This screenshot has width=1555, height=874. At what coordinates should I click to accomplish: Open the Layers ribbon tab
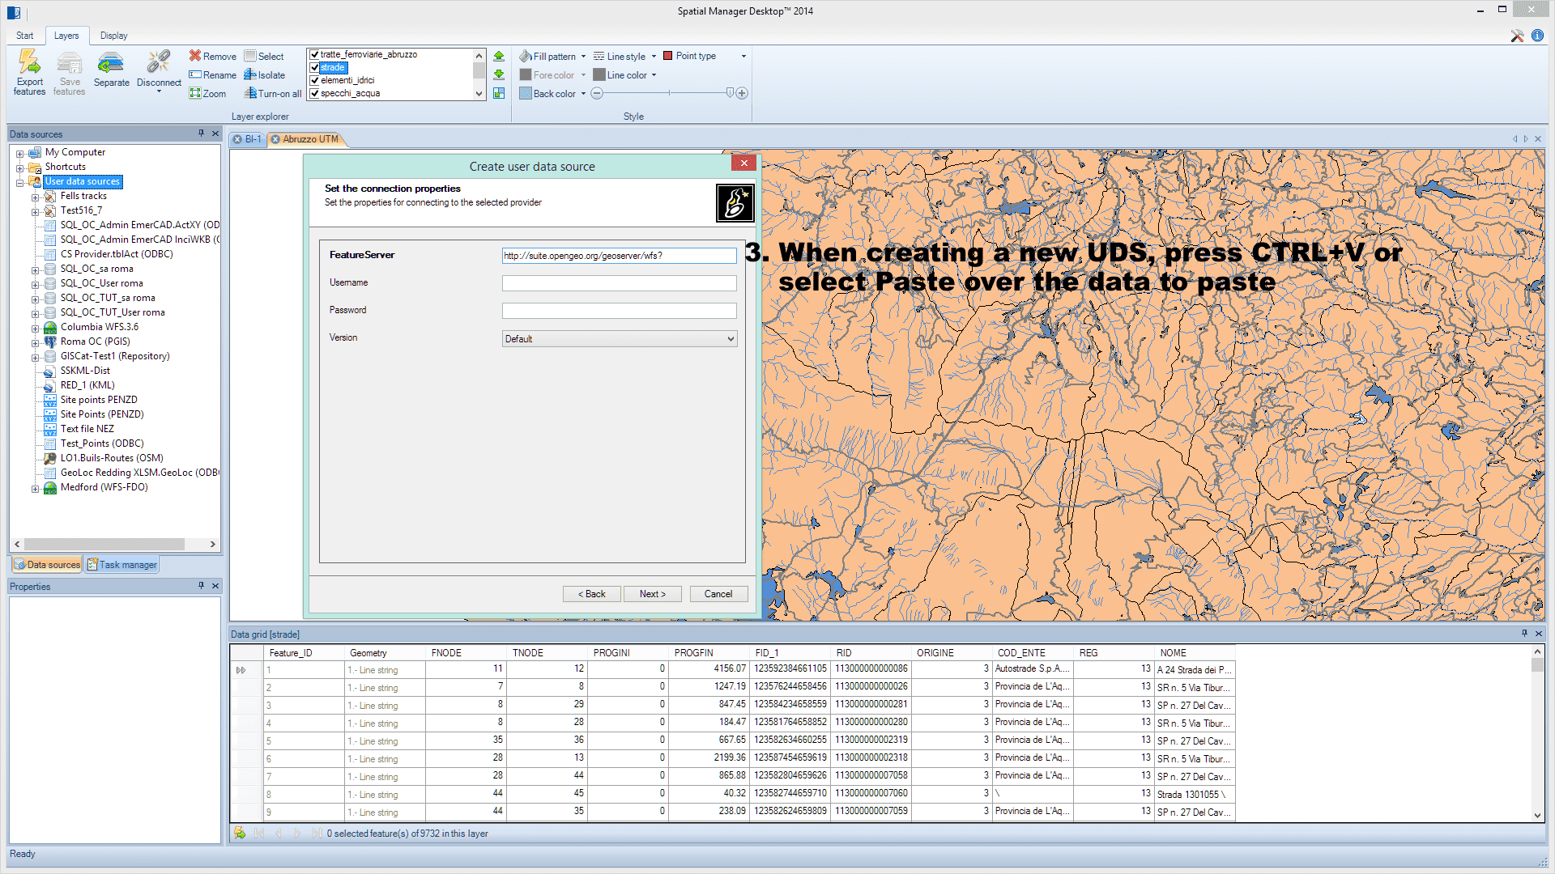coord(66,36)
